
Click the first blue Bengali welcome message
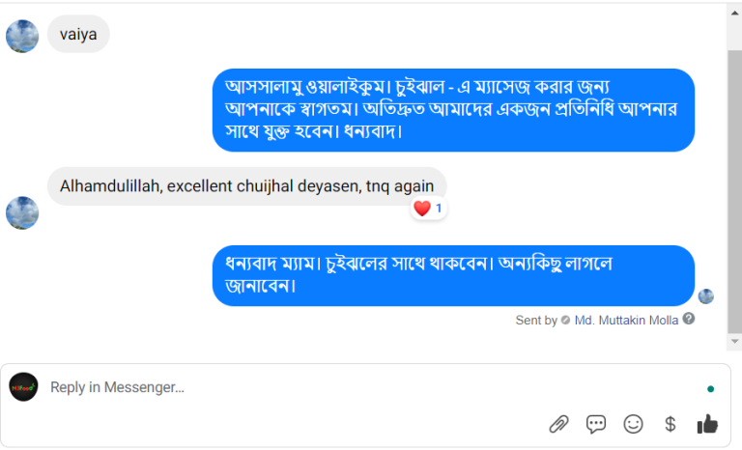pyautogui.click(x=453, y=110)
